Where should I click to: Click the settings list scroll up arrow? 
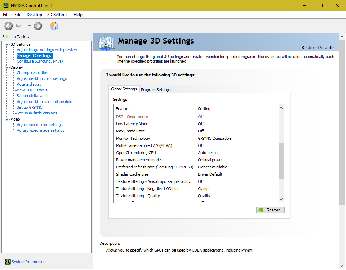(x=281, y=108)
